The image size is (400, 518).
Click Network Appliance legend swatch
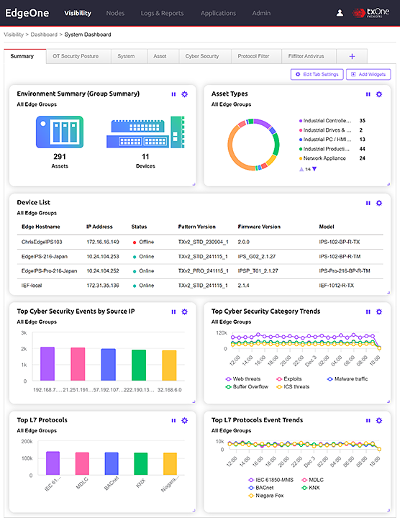click(x=301, y=158)
